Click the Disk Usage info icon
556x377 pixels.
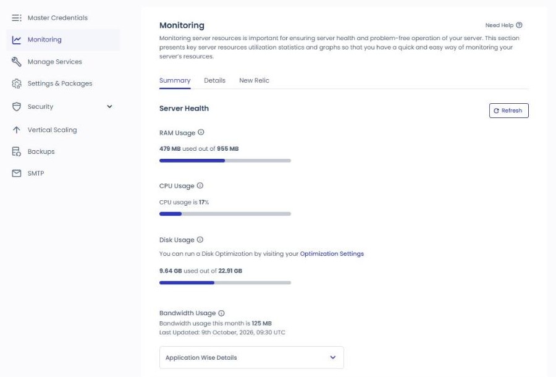pyautogui.click(x=200, y=240)
